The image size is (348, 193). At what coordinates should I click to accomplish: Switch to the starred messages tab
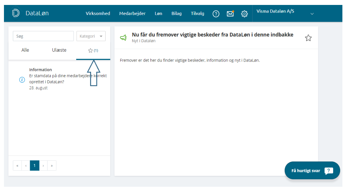pyautogui.click(x=93, y=50)
